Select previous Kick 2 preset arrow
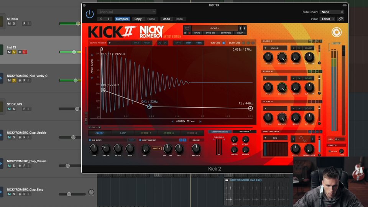This screenshot has width=368, height=207. (x=240, y=28)
